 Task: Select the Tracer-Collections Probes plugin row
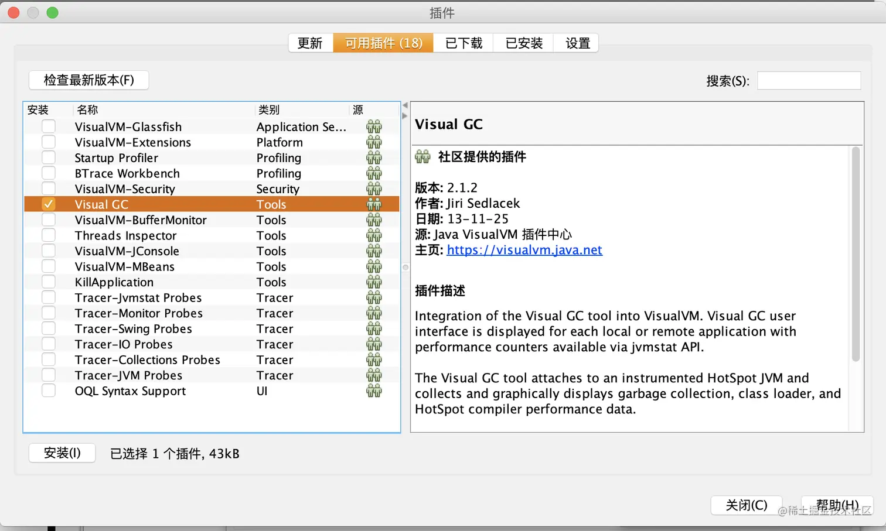tap(212, 359)
